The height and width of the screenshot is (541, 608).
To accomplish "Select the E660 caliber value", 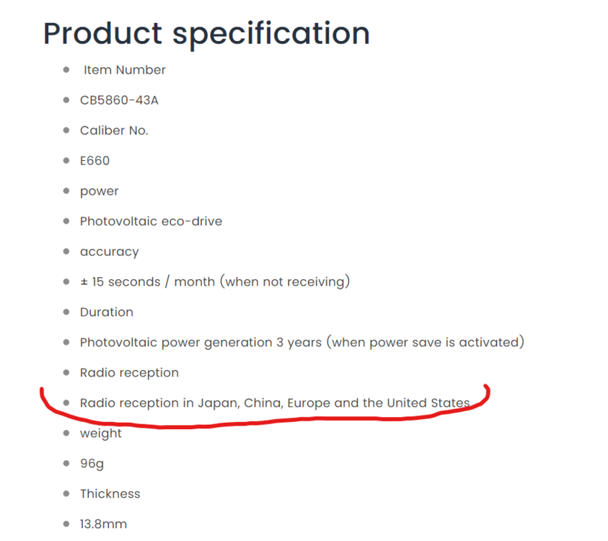I will tap(95, 161).
